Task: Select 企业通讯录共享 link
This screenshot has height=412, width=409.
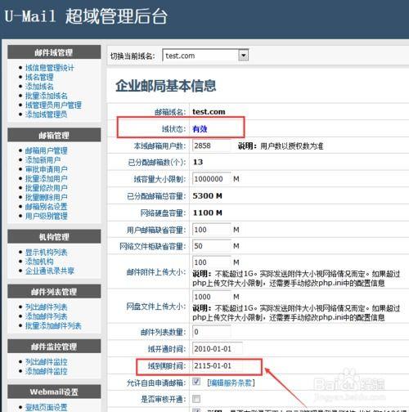Action: 50,271
